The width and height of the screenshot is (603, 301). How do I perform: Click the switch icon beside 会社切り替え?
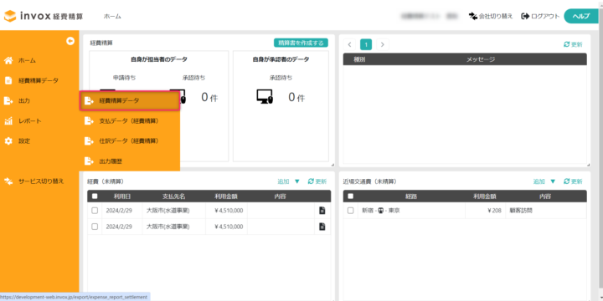click(x=472, y=16)
